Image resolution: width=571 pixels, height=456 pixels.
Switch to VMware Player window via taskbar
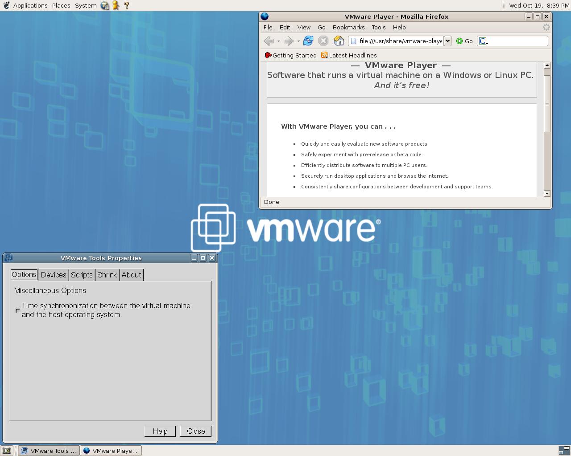[111, 451]
